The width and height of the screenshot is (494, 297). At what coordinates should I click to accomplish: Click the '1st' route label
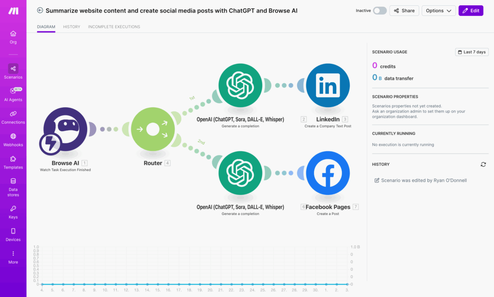coord(192,98)
